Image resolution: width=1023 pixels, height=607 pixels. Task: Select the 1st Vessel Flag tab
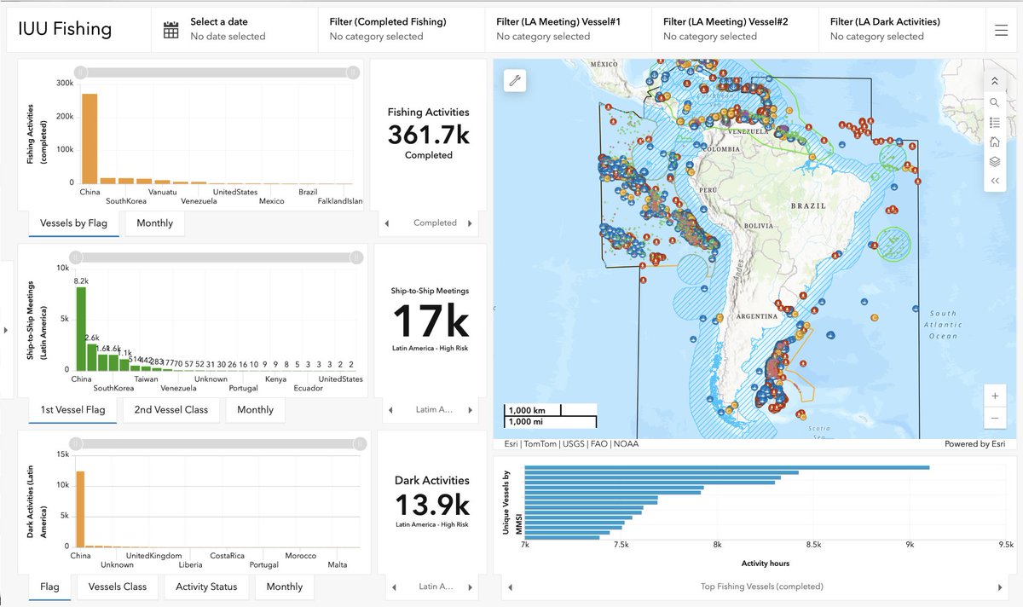click(72, 410)
